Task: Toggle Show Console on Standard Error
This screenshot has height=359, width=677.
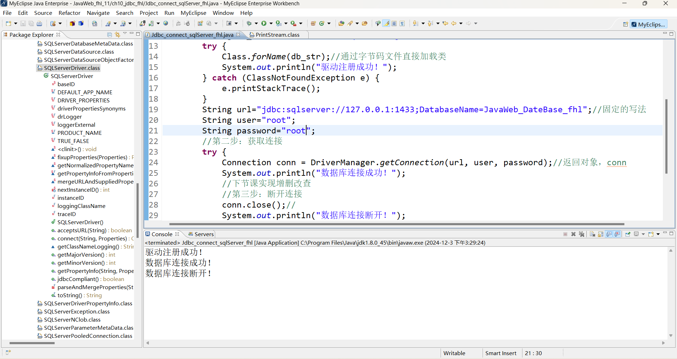Action: point(617,234)
